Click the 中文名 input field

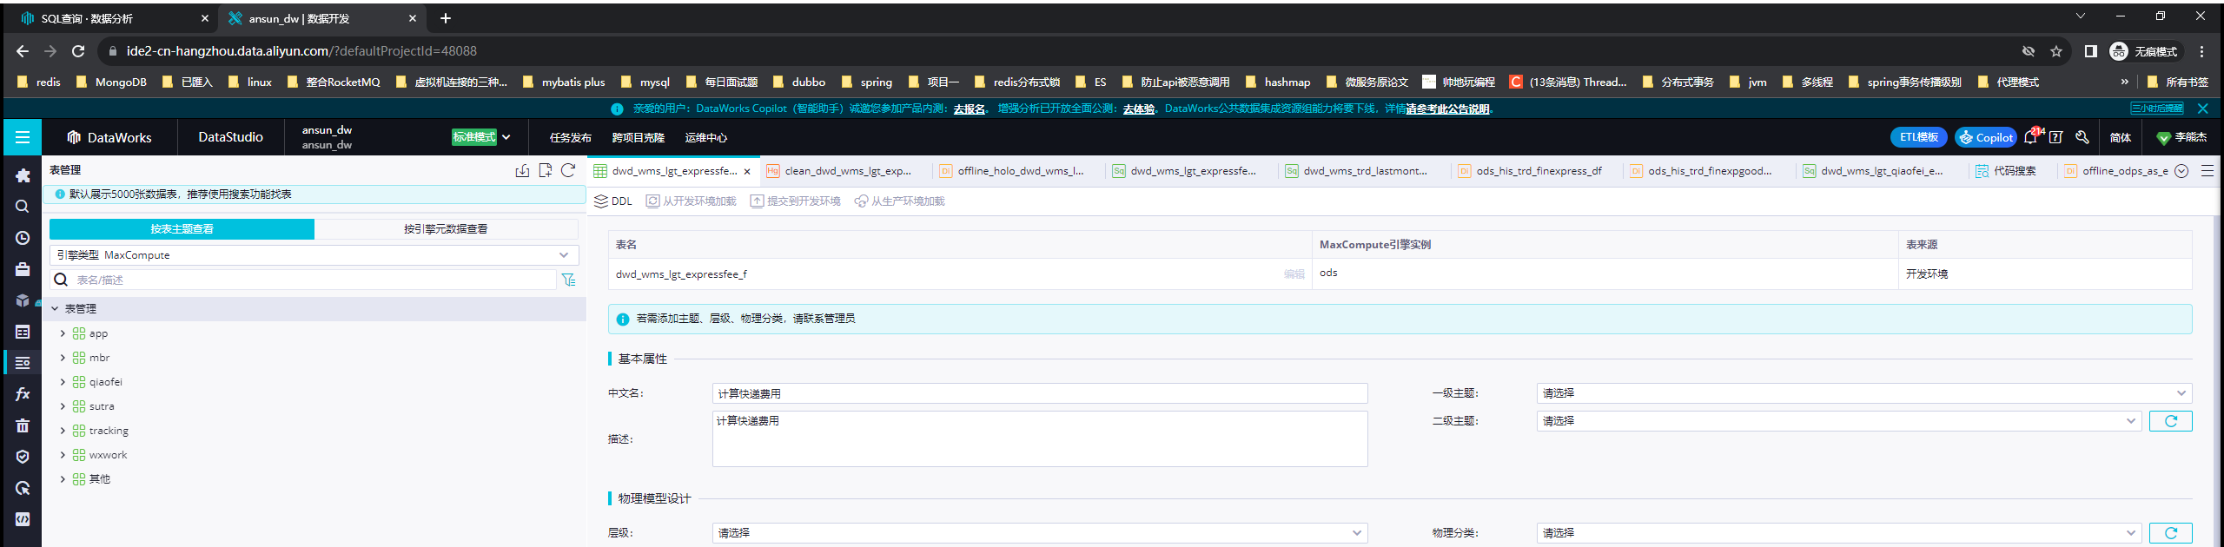point(1040,393)
